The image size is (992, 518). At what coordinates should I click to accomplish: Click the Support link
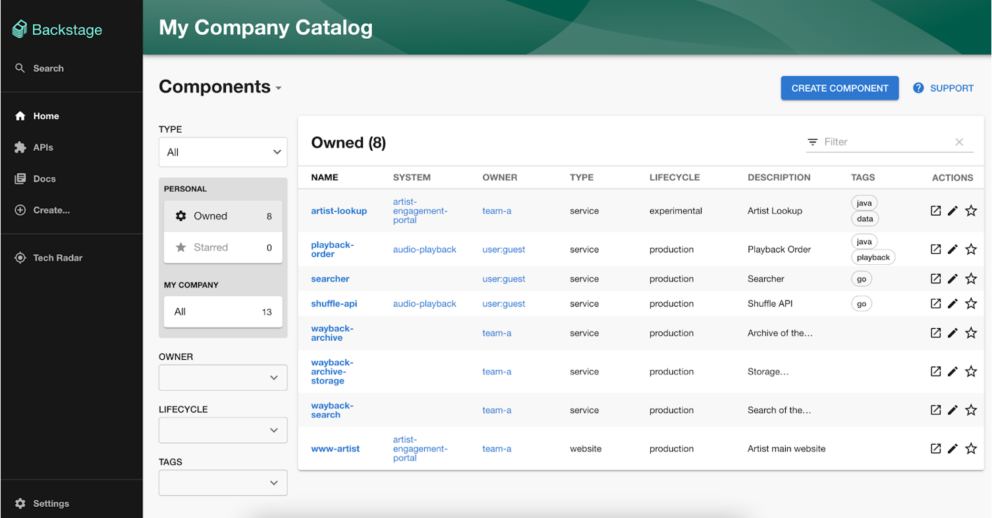click(x=943, y=88)
